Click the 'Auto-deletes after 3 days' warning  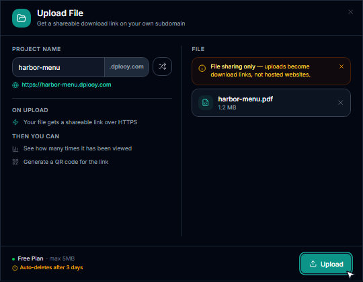(51, 267)
